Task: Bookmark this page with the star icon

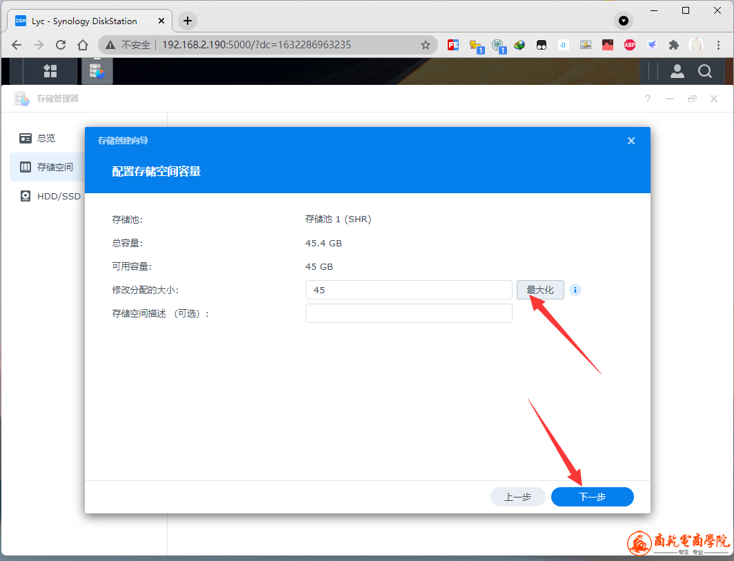Action: pos(426,45)
